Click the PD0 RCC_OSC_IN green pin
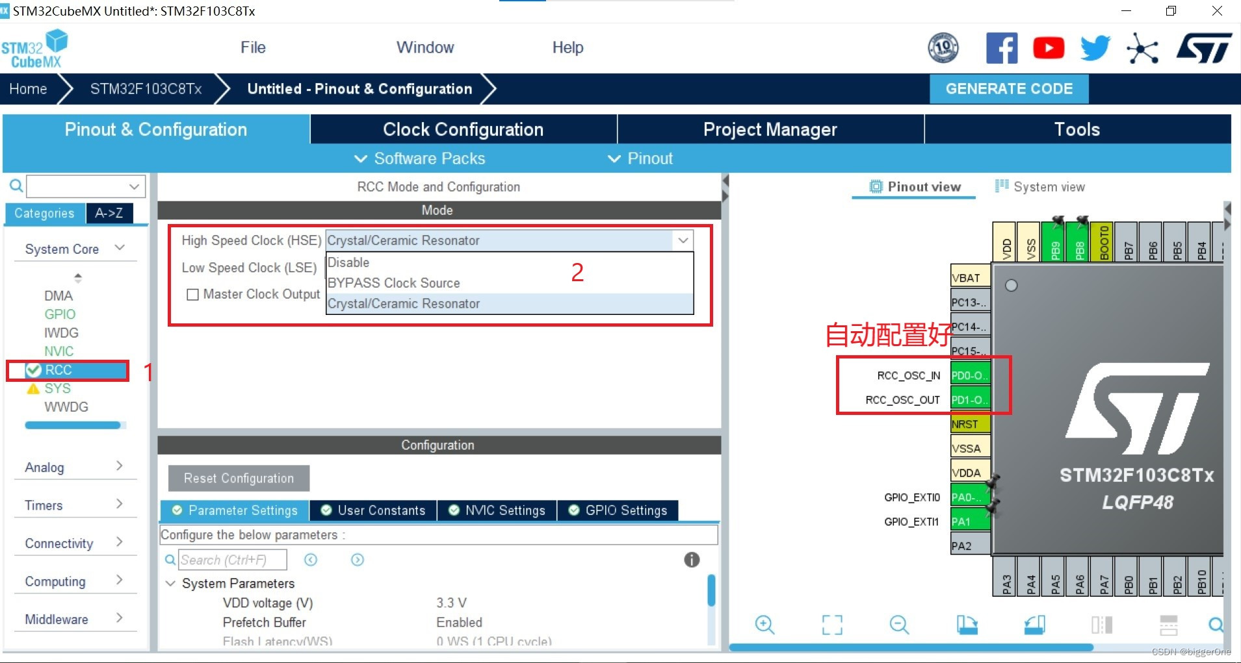 coord(970,375)
